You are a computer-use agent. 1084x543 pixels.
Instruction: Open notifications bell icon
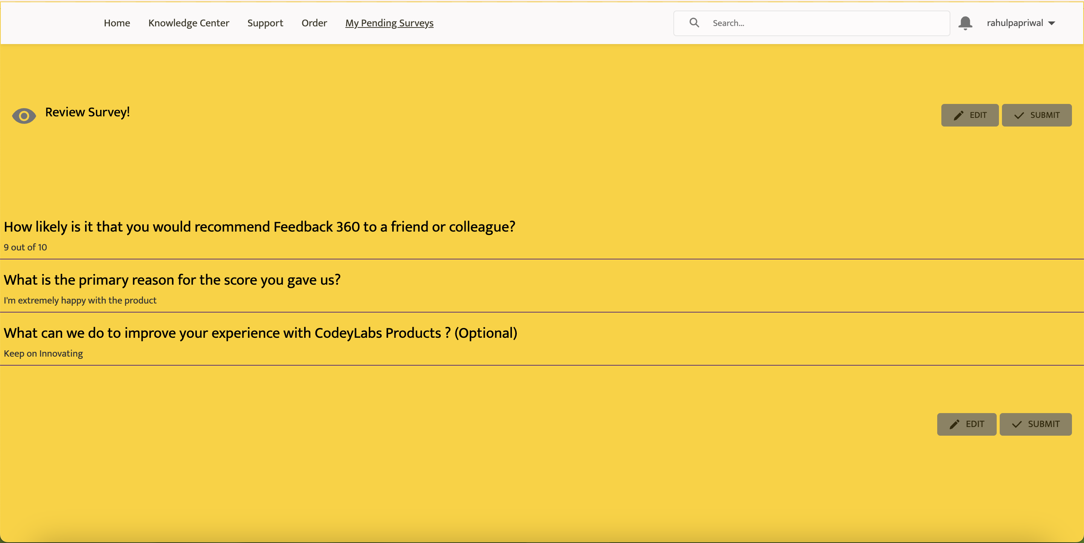(965, 23)
